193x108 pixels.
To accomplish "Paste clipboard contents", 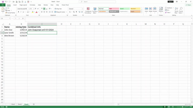I will (x=3, y=10).
